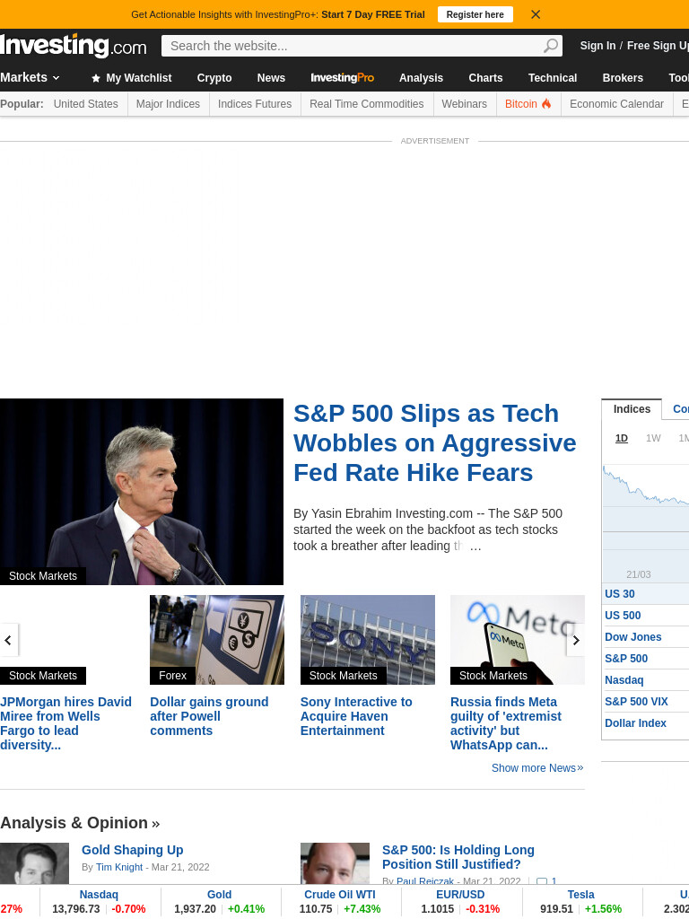
Task: Click the Sony building thumbnail
Action: coord(367,640)
